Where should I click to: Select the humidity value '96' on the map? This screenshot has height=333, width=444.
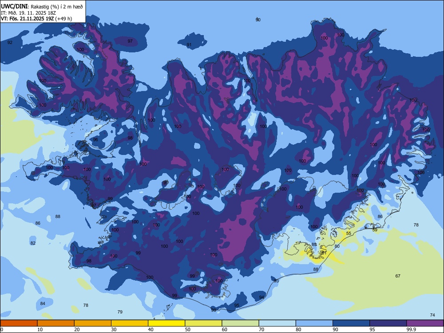click(95, 139)
